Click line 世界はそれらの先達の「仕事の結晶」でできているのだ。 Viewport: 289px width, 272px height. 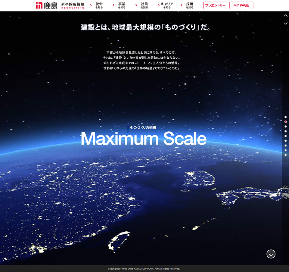tap(141, 68)
